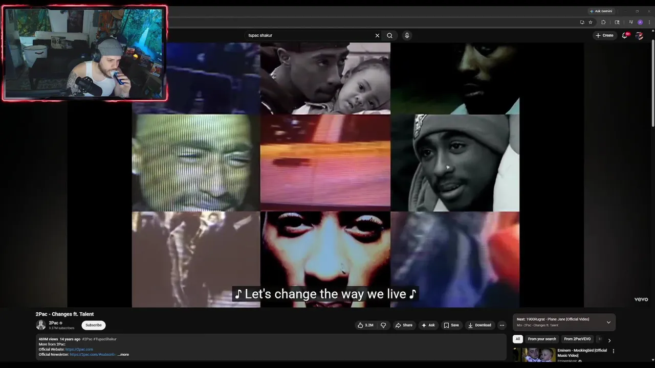Click the 469M views text

coord(48,339)
